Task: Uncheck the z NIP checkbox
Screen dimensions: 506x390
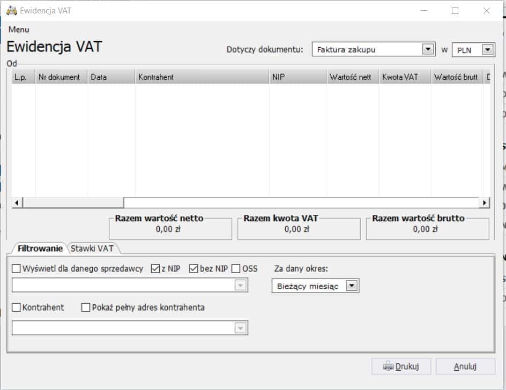Action: pos(156,269)
